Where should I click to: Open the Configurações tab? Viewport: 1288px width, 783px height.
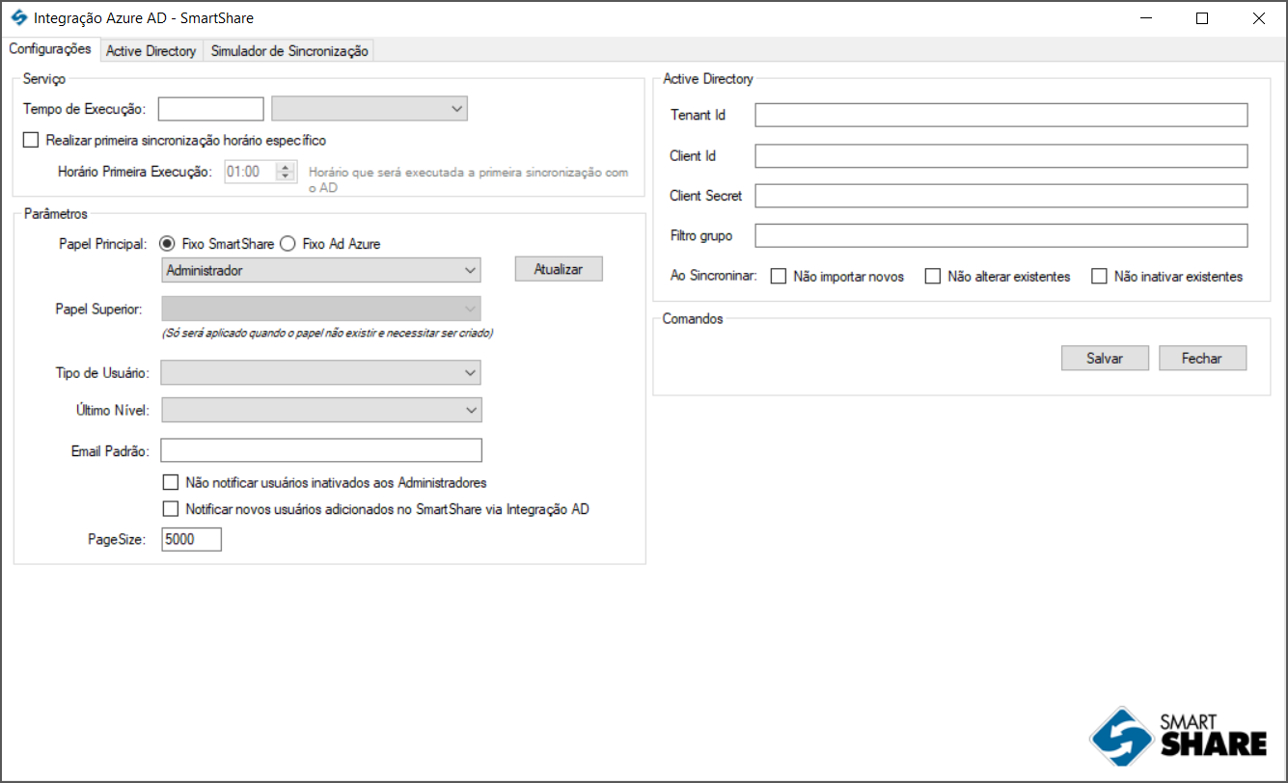point(49,49)
